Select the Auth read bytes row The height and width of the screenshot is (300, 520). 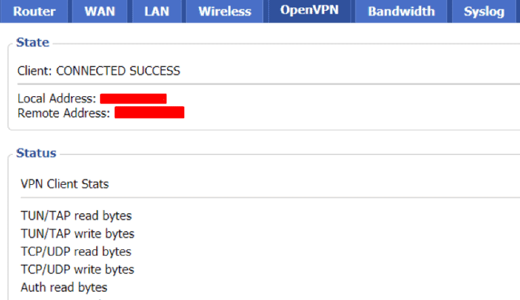(64, 287)
